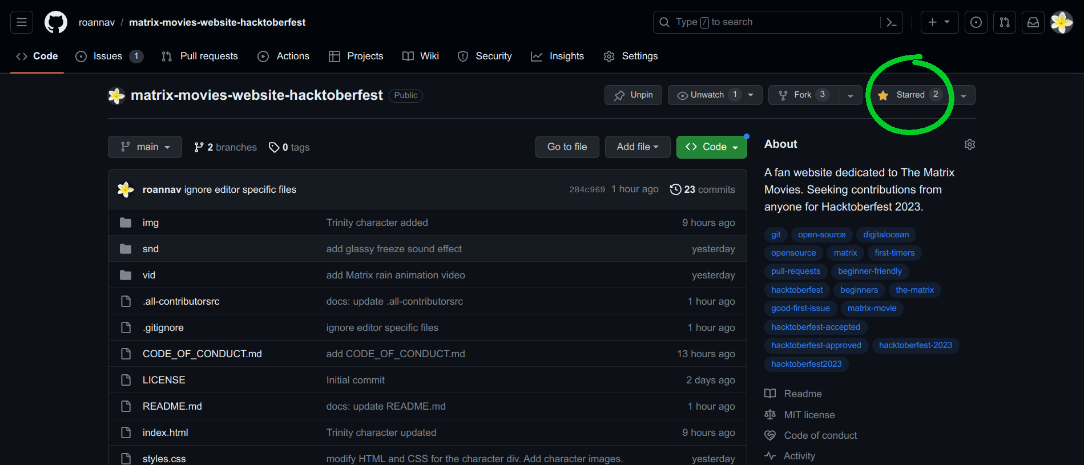Click the .gitignore file icon
The width and height of the screenshot is (1084, 465).
(126, 327)
